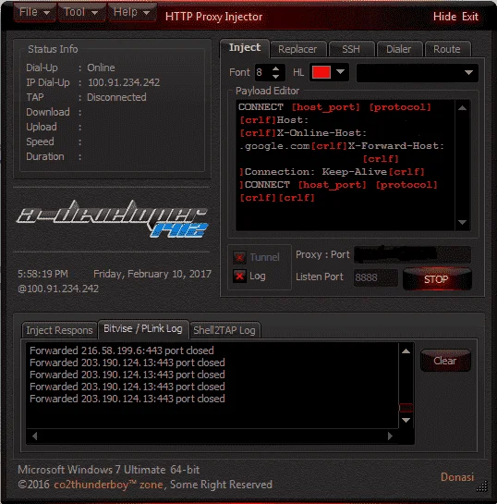Switch to the SSH tab
Image resolution: width=497 pixels, height=504 pixels.
pos(351,49)
